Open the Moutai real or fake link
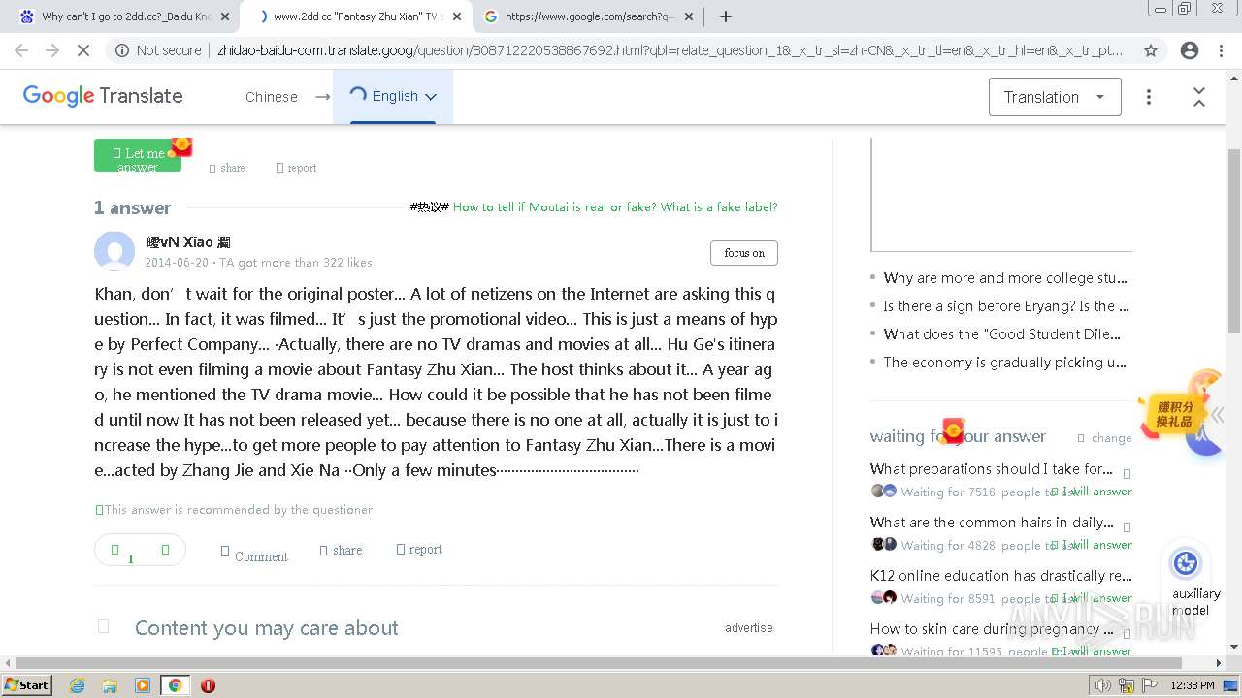The width and height of the screenshot is (1242, 698). 615,207
